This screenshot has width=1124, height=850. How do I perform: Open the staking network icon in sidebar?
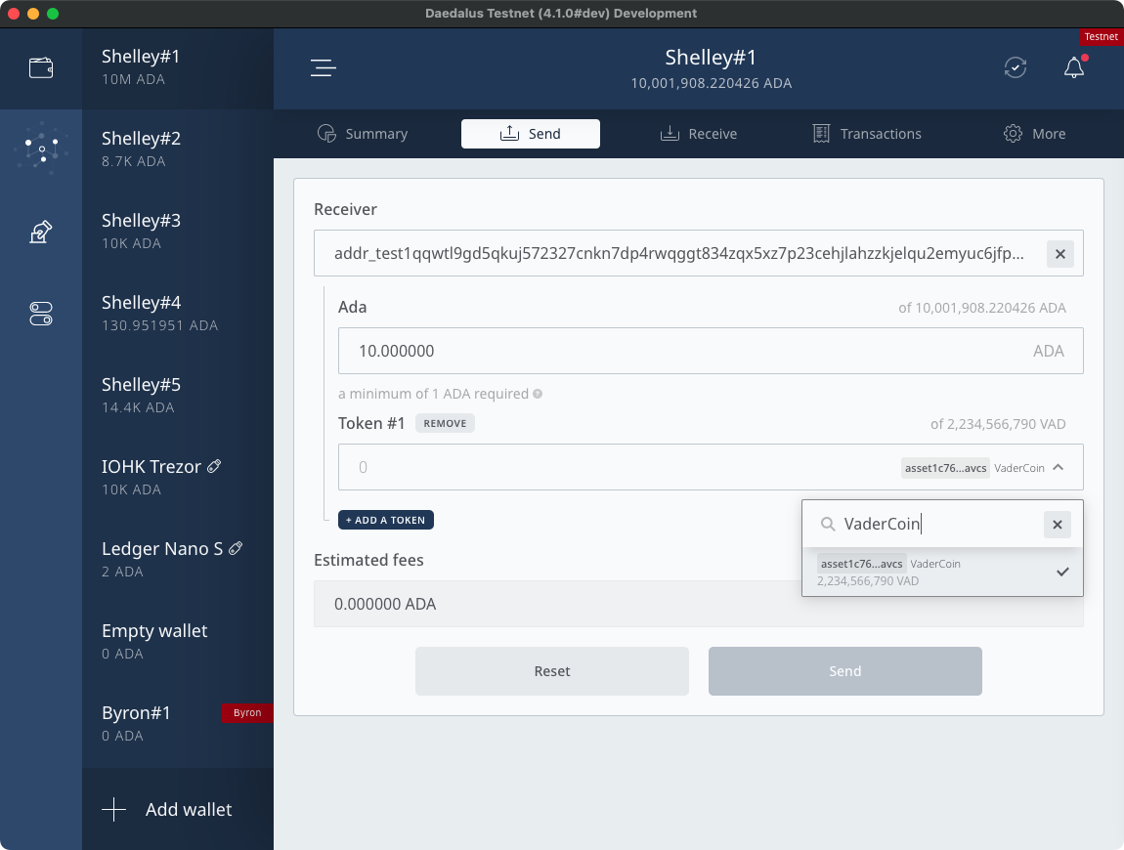coord(41,148)
